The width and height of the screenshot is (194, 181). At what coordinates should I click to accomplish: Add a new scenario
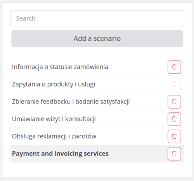click(97, 38)
